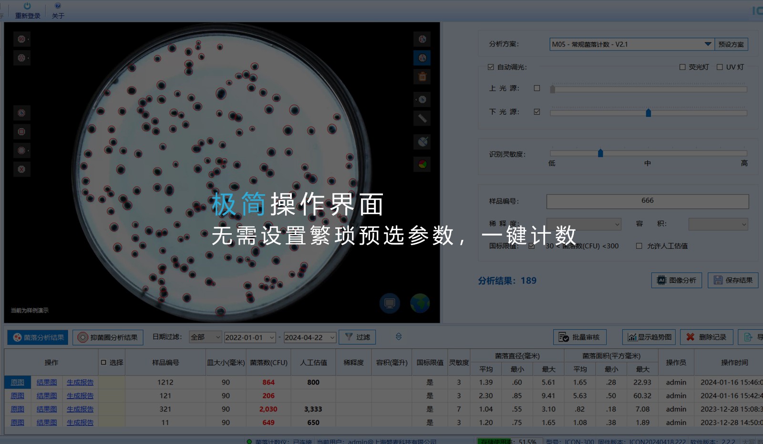The width and height of the screenshot is (763, 444).
Task: Click the blue monitor display icon
Action: 390,303
